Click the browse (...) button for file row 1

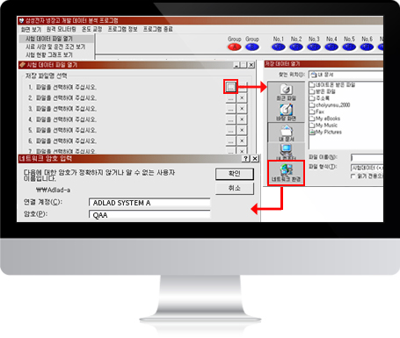[x=230, y=87]
